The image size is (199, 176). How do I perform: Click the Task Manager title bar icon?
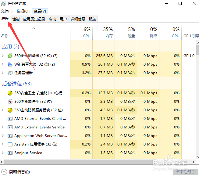coord(3,4)
